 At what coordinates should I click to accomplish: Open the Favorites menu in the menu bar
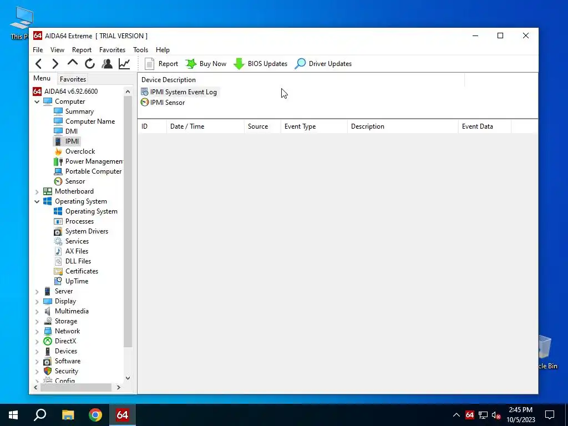(x=112, y=50)
